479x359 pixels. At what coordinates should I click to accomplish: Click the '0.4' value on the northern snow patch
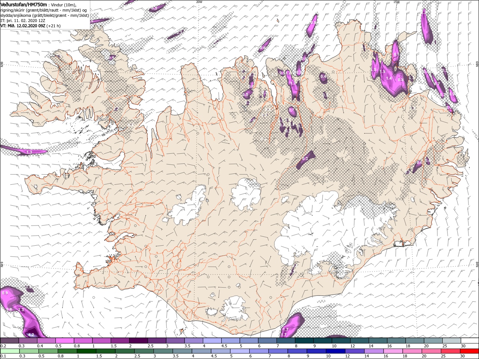tap(324, 77)
